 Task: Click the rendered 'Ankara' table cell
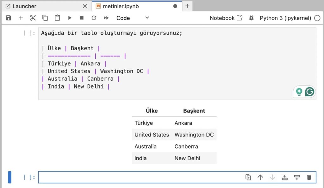(183, 123)
